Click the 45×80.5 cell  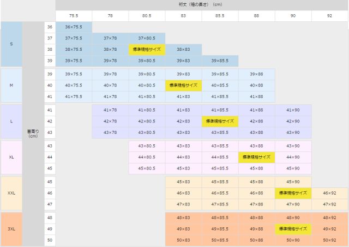(x=147, y=168)
